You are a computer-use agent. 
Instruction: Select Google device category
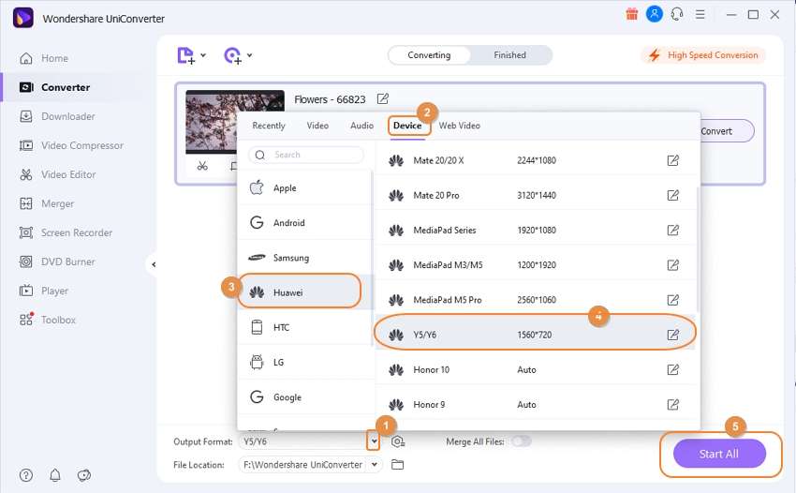(x=304, y=397)
